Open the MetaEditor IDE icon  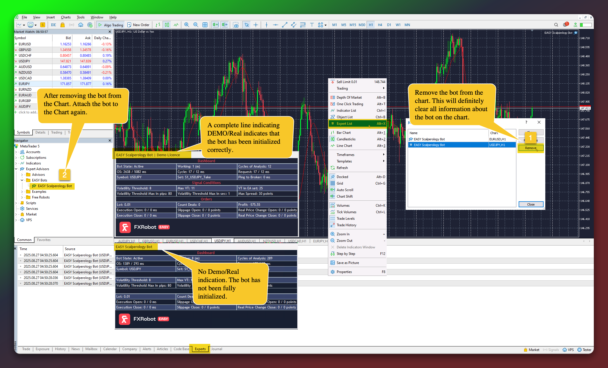point(53,25)
